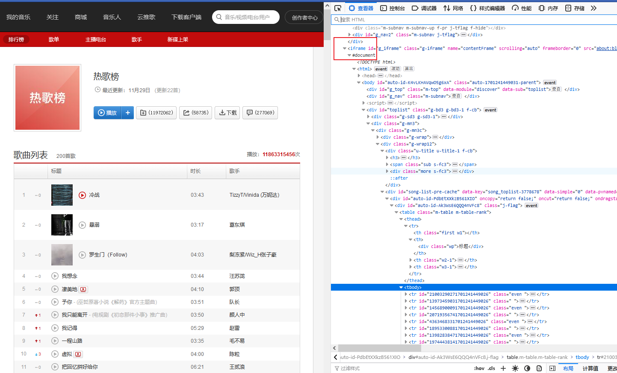Screen dimensions: 617x373
Task: Open the 调试器 debugger tab
Action: [424, 8]
